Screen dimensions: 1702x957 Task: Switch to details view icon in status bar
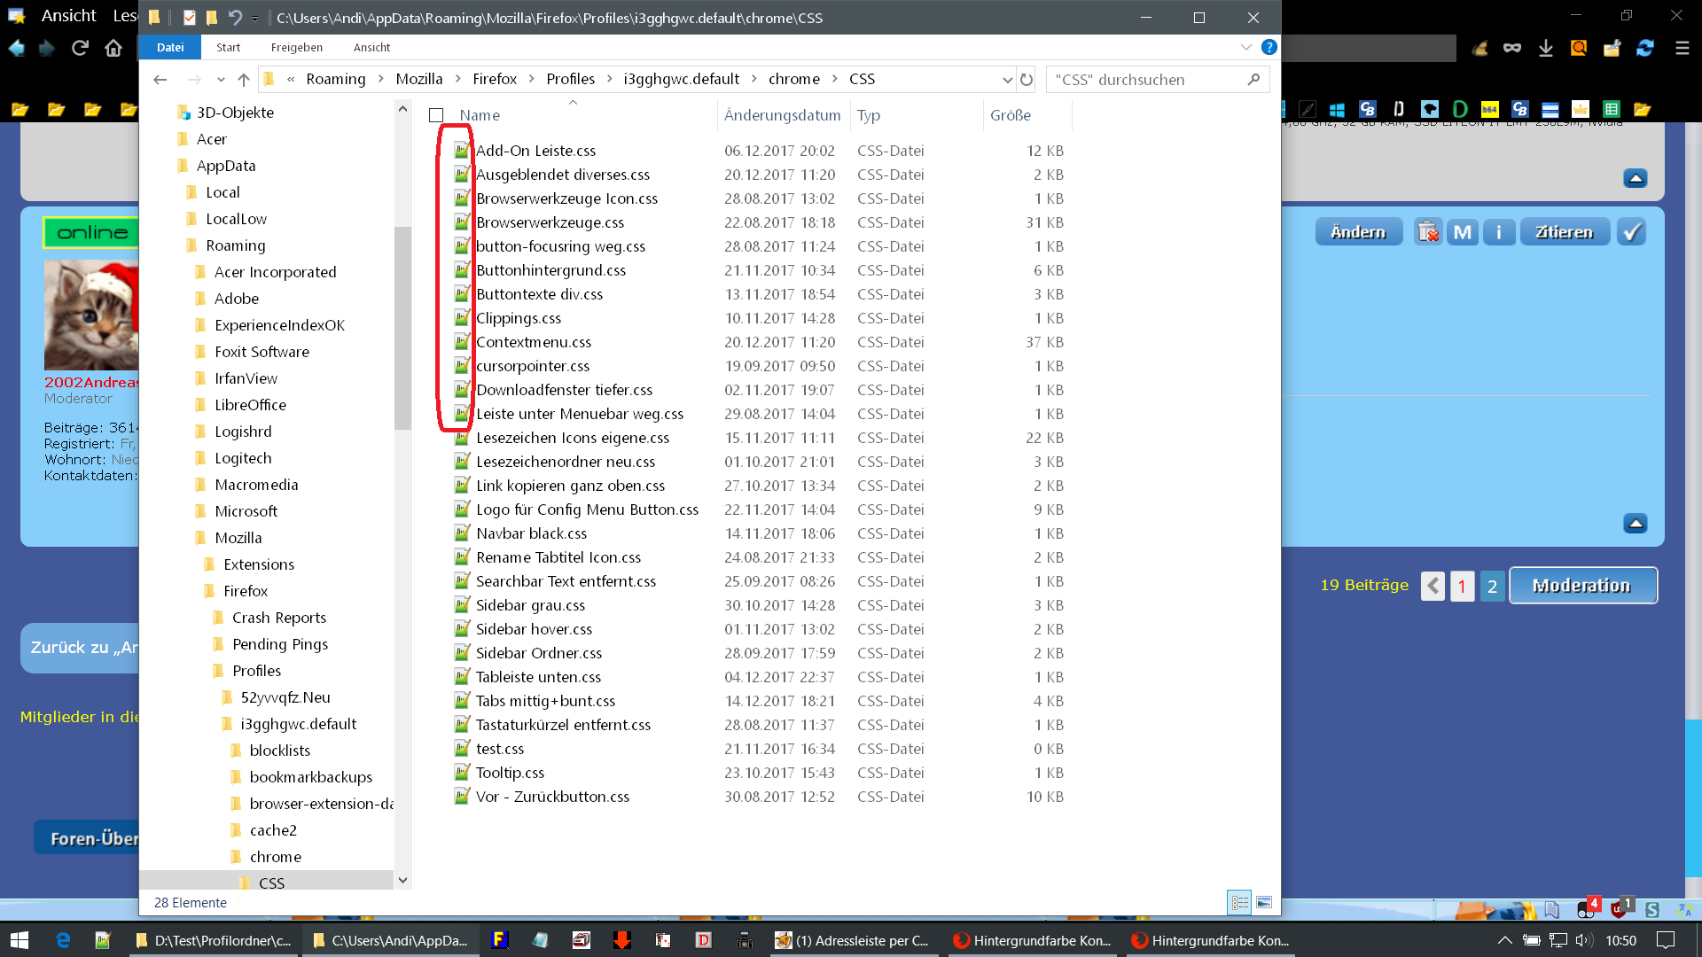1239,902
